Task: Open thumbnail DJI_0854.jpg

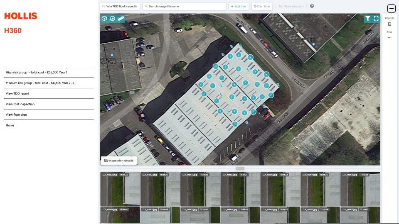Action: pos(200,189)
